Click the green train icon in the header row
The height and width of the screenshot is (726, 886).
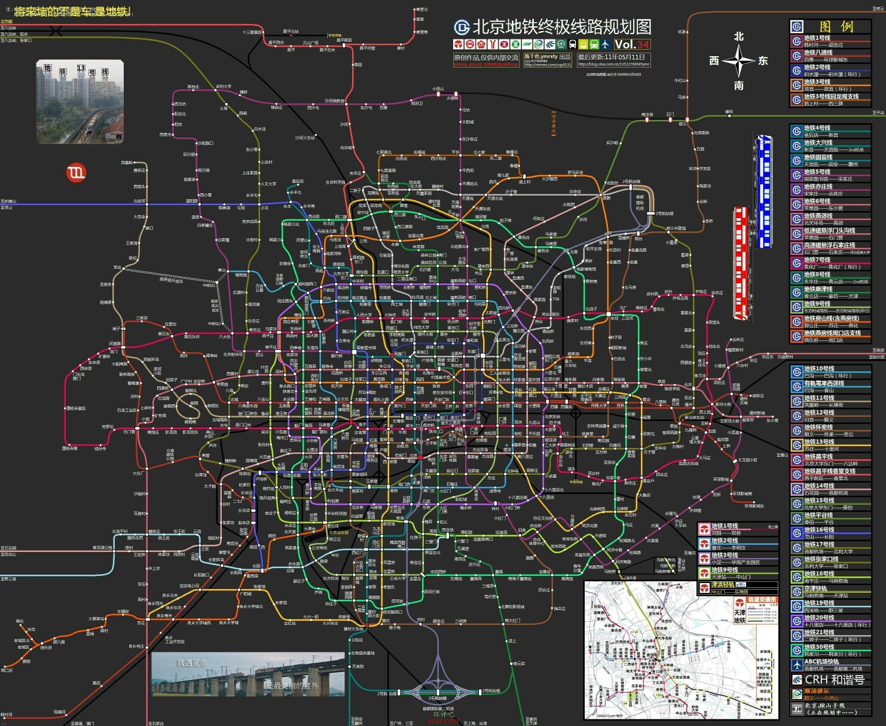tap(595, 44)
